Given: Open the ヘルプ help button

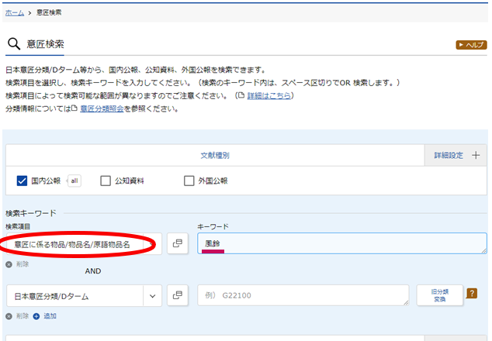Looking at the screenshot, I should click(x=471, y=46).
